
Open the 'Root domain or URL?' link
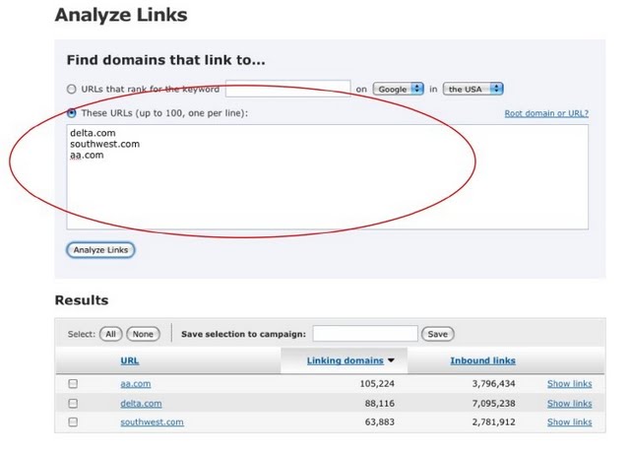point(546,113)
